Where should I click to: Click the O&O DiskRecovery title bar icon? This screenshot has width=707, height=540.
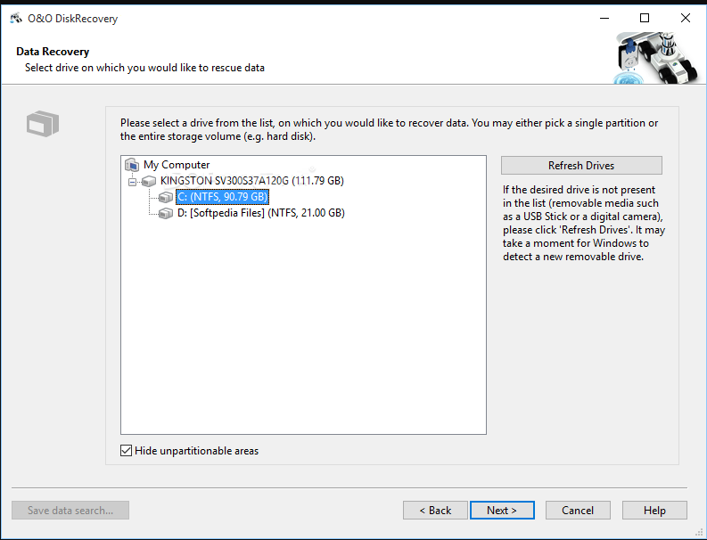click(17, 19)
